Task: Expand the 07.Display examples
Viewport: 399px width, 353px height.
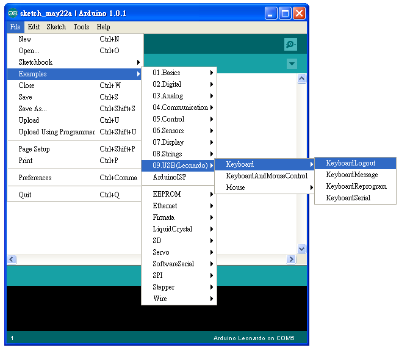Action: tap(179, 142)
